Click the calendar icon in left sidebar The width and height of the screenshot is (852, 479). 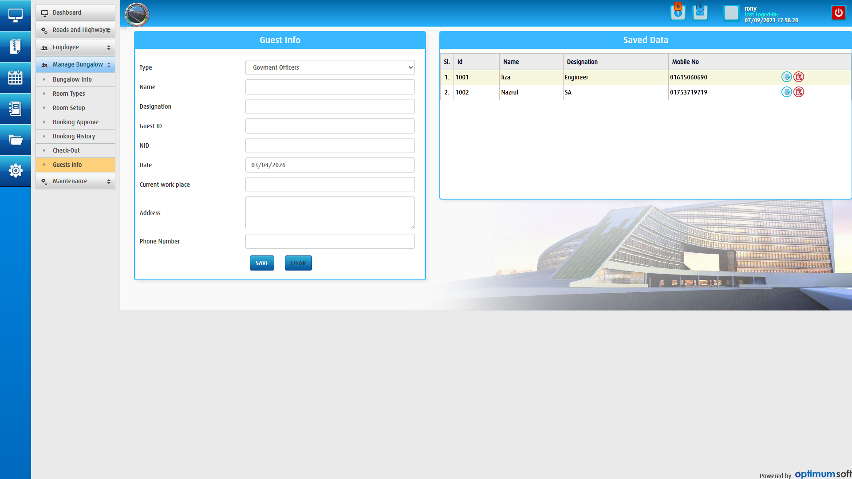pos(15,78)
